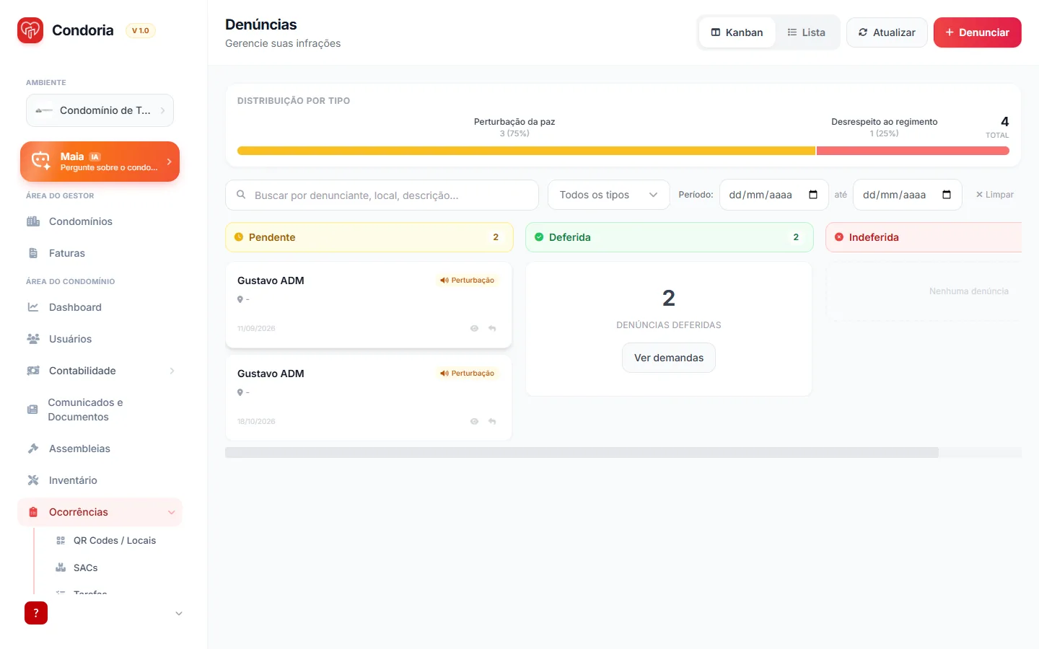Open the Dashboard chart icon
This screenshot has width=1039, height=649.
click(x=33, y=307)
